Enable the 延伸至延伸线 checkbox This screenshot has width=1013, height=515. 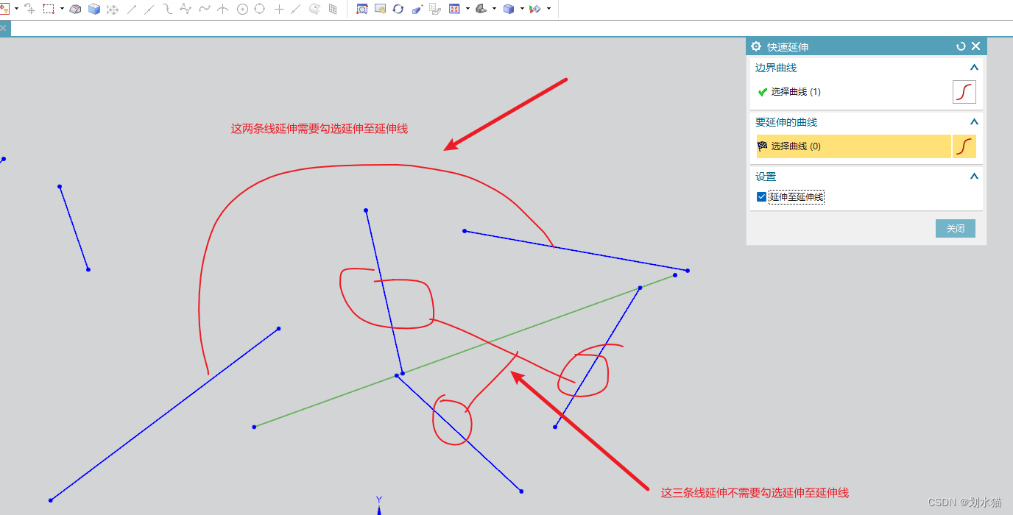761,196
